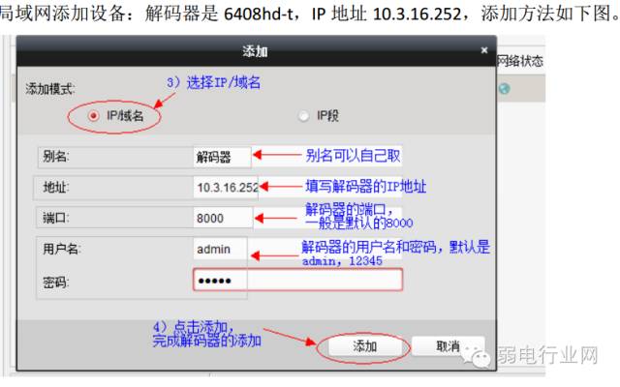
Task: Click the 地址 label text
Action: [x=56, y=187]
